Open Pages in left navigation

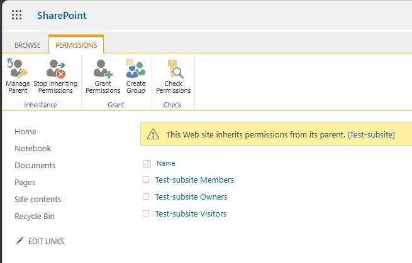pos(25,183)
